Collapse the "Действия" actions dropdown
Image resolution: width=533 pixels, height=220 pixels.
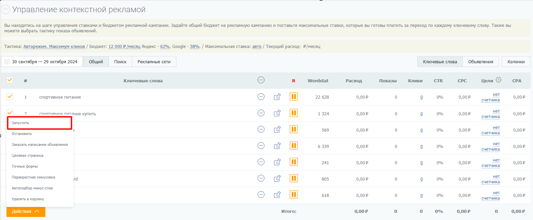[26, 211]
